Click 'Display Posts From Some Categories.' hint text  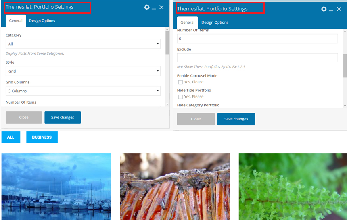tap(35, 54)
